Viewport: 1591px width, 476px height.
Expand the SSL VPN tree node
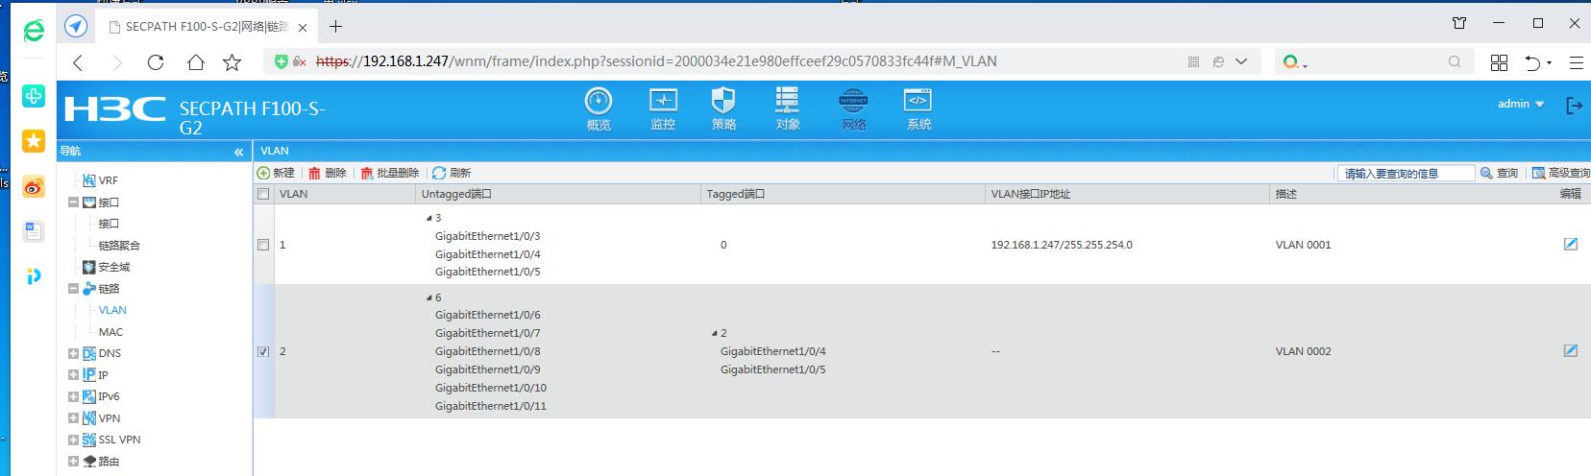click(73, 440)
